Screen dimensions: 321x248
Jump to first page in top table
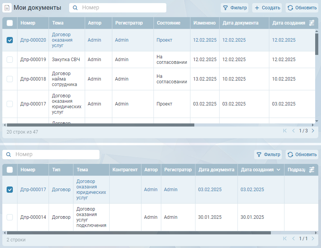[x=285, y=131]
